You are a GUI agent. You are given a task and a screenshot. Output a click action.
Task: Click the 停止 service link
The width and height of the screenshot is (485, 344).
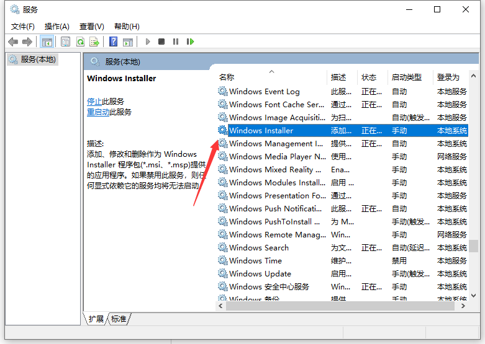click(94, 101)
